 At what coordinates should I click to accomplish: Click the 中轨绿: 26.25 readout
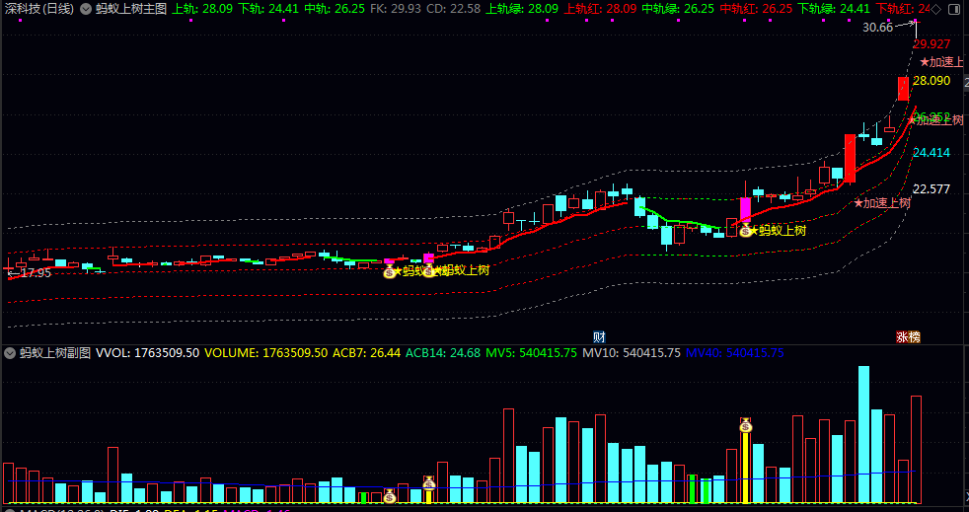678,9
